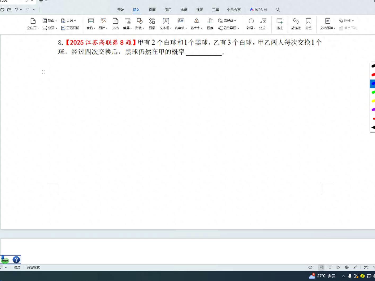
Task: Open WPS AI assistant
Action: coord(258,10)
